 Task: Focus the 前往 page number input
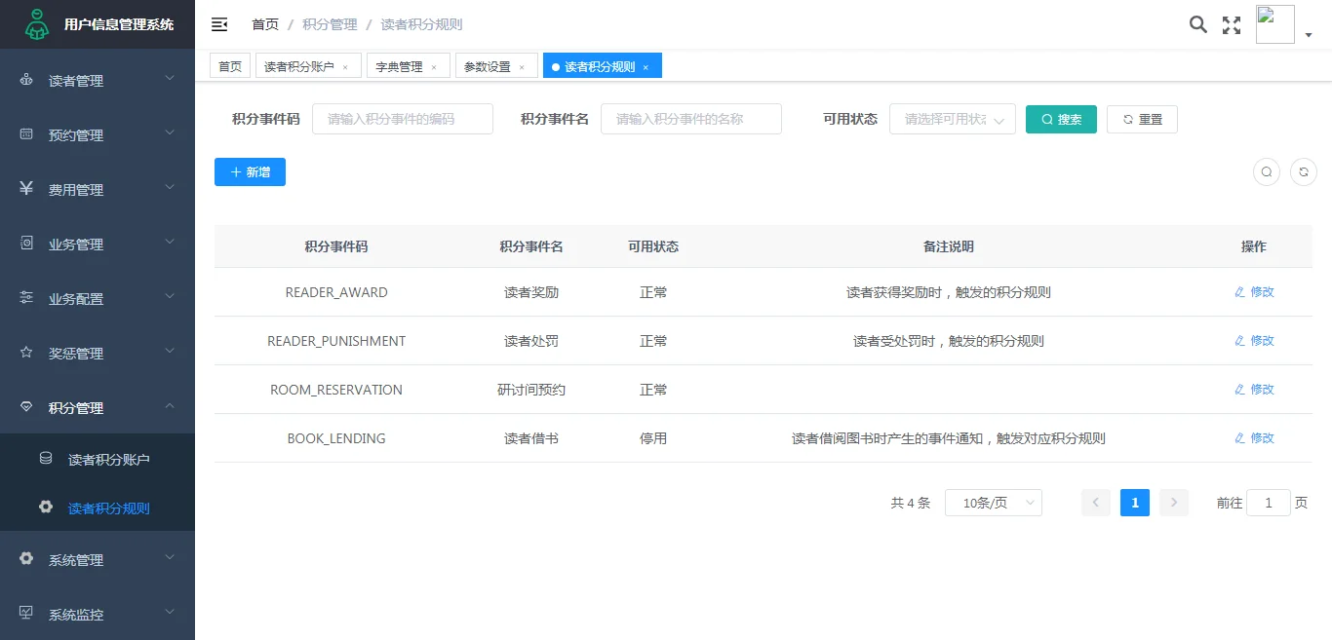[x=1269, y=503]
